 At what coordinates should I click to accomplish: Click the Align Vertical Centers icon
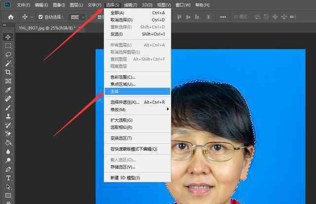click(x=188, y=17)
